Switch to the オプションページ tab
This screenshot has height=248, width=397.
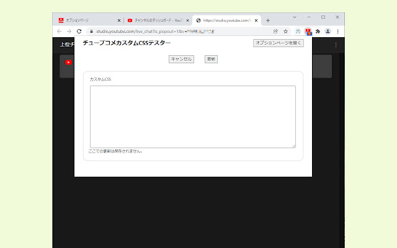[89, 20]
